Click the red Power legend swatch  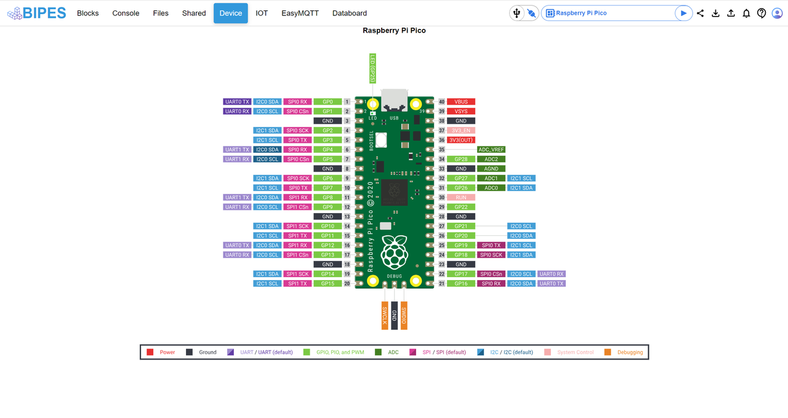click(x=150, y=352)
